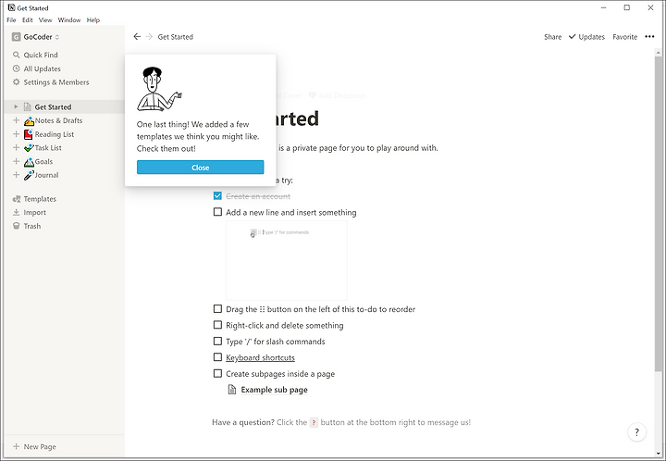Open the three-dot more options menu
Image resolution: width=666 pixels, height=461 pixels.
point(649,36)
